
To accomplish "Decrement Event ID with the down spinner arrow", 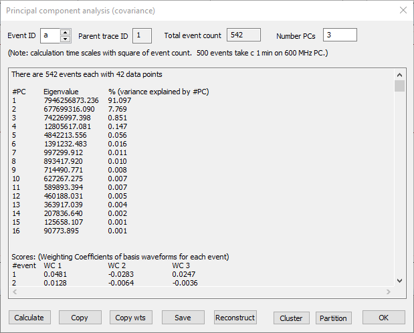I will click(65, 39).
